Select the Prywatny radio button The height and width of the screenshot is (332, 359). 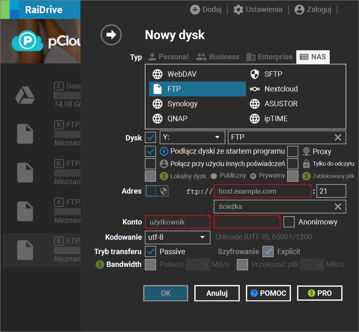(253, 176)
